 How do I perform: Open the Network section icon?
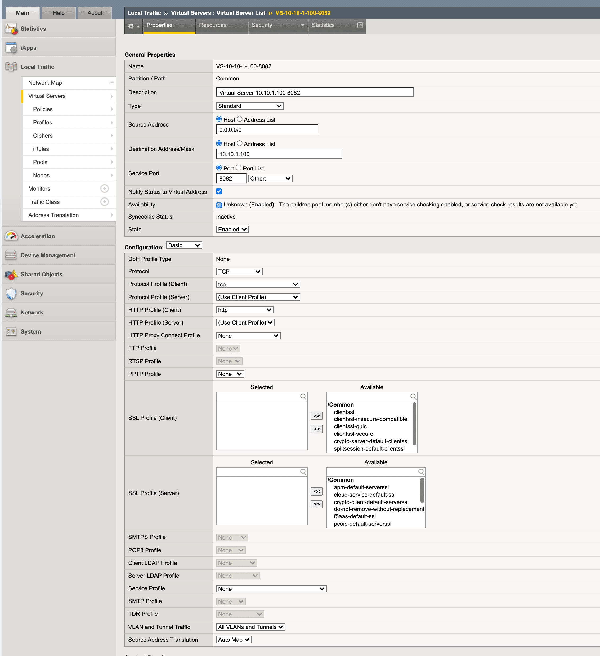pyautogui.click(x=11, y=313)
